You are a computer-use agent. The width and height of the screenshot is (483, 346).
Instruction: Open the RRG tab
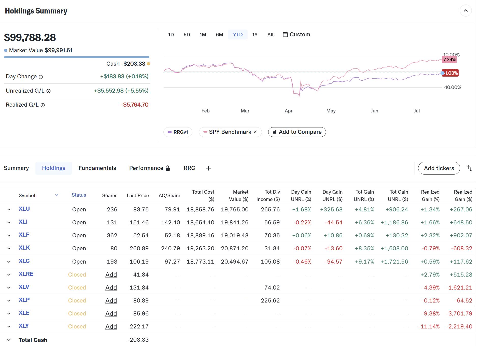pos(189,168)
